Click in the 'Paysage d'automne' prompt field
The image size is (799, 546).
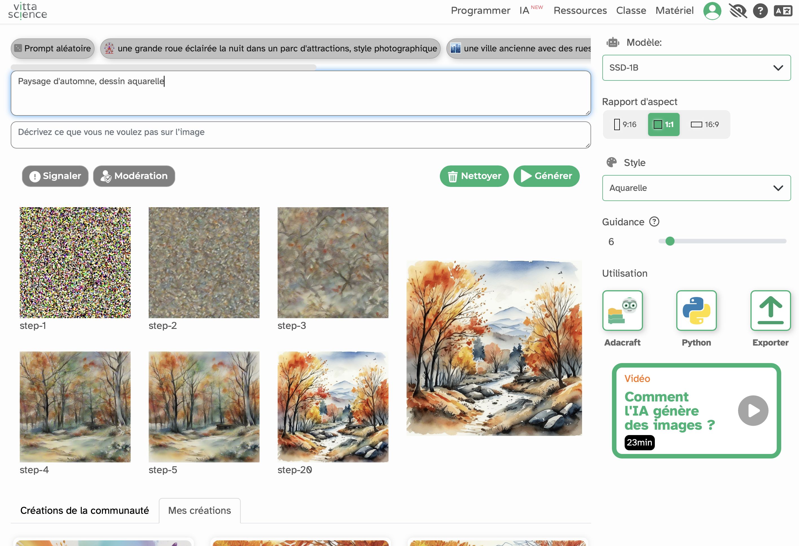[301, 93]
